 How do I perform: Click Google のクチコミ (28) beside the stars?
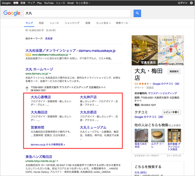pyautogui.click(x=166, y=84)
